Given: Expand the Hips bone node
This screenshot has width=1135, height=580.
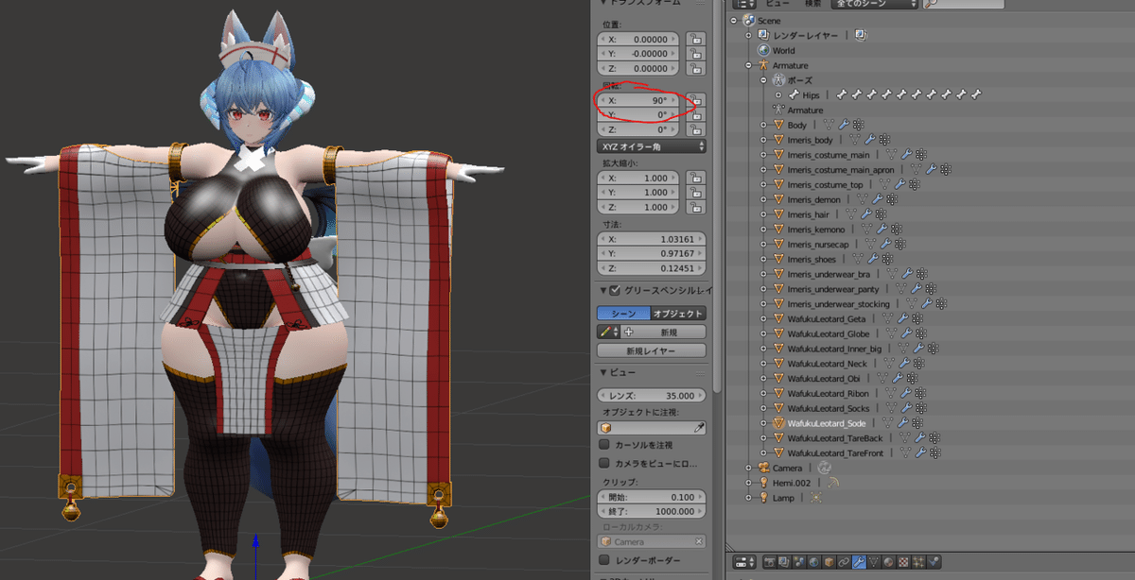Looking at the screenshot, I should point(778,94).
